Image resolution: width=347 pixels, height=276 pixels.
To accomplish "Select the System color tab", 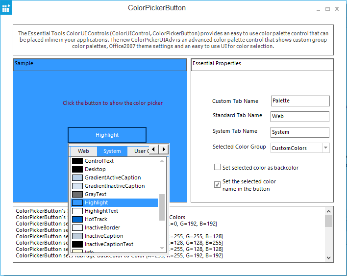I will [x=112, y=151].
